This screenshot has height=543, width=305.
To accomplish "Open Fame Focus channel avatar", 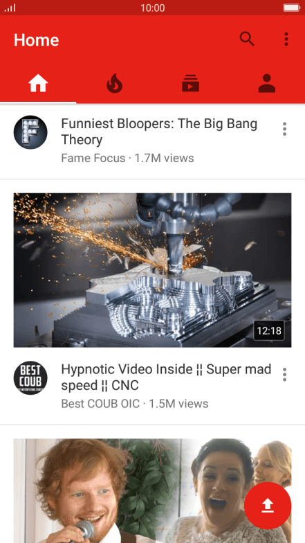I will tap(30, 132).
